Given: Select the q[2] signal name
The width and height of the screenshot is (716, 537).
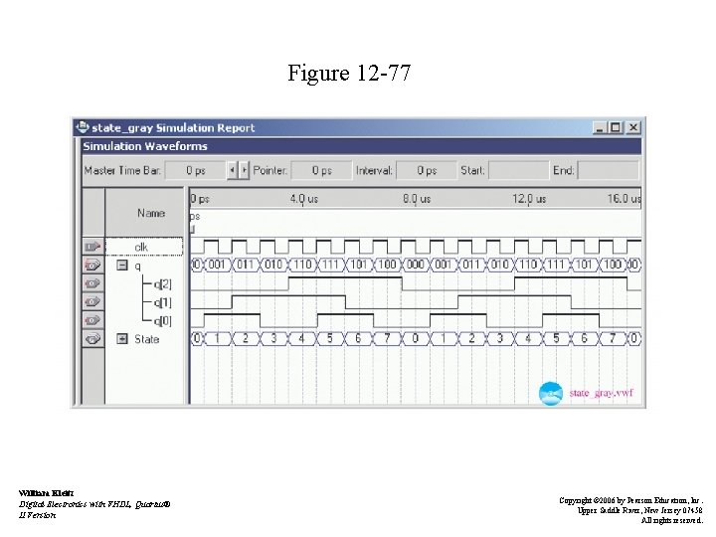Looking at the screenshot, I should click(x=163, y=284).
